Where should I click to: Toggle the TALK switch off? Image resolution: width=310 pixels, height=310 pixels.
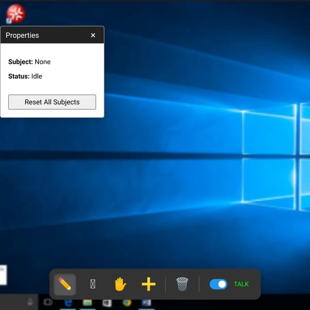tap(218, 284)
